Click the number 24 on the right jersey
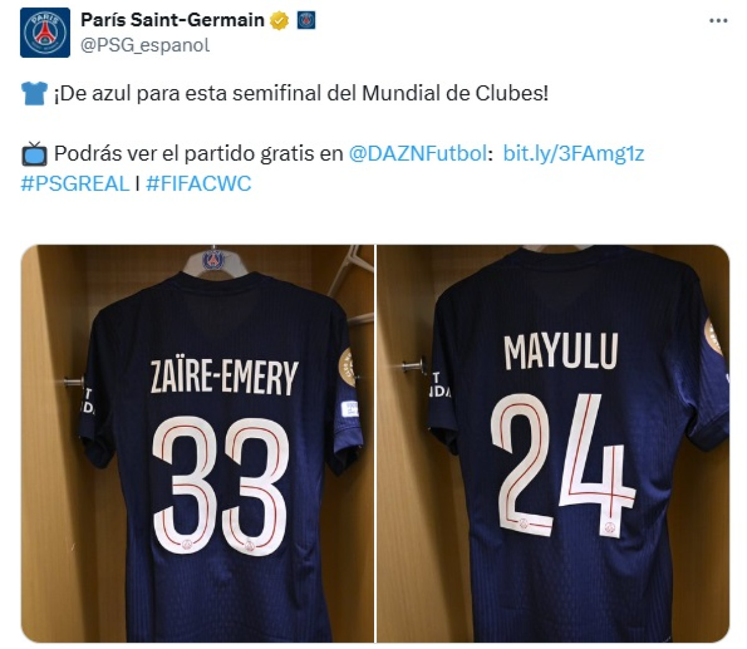 click(x=563, y=465)
